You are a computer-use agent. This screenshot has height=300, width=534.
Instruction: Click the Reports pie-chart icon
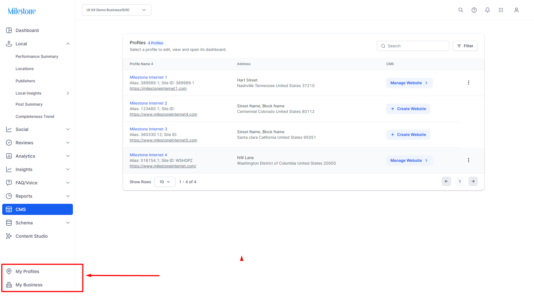point(9,196)
